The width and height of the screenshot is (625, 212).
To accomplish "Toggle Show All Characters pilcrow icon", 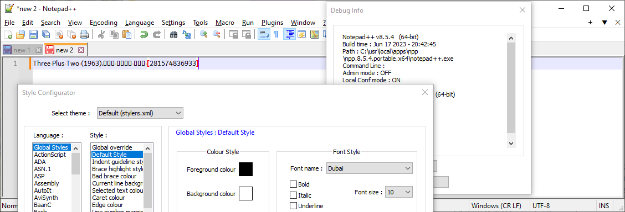I will (276, 35).
